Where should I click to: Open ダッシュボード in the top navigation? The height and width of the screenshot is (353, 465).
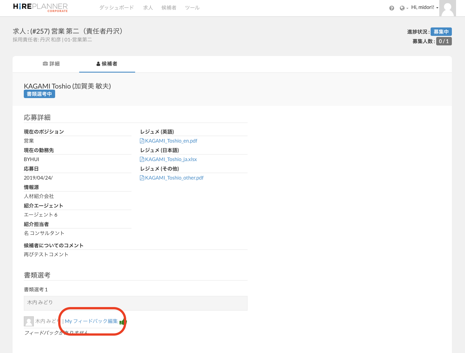(x=116, y=8)
